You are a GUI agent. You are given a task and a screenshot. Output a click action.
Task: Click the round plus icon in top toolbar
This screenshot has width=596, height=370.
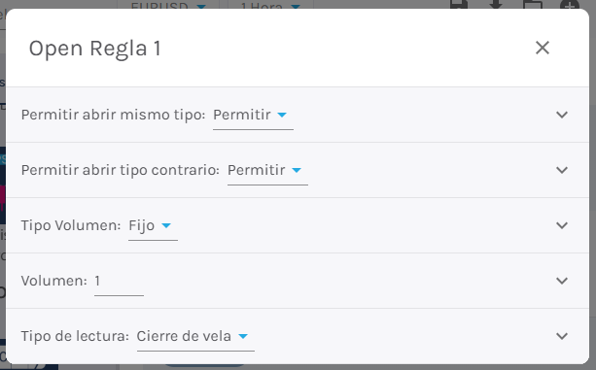coord(570,4)
